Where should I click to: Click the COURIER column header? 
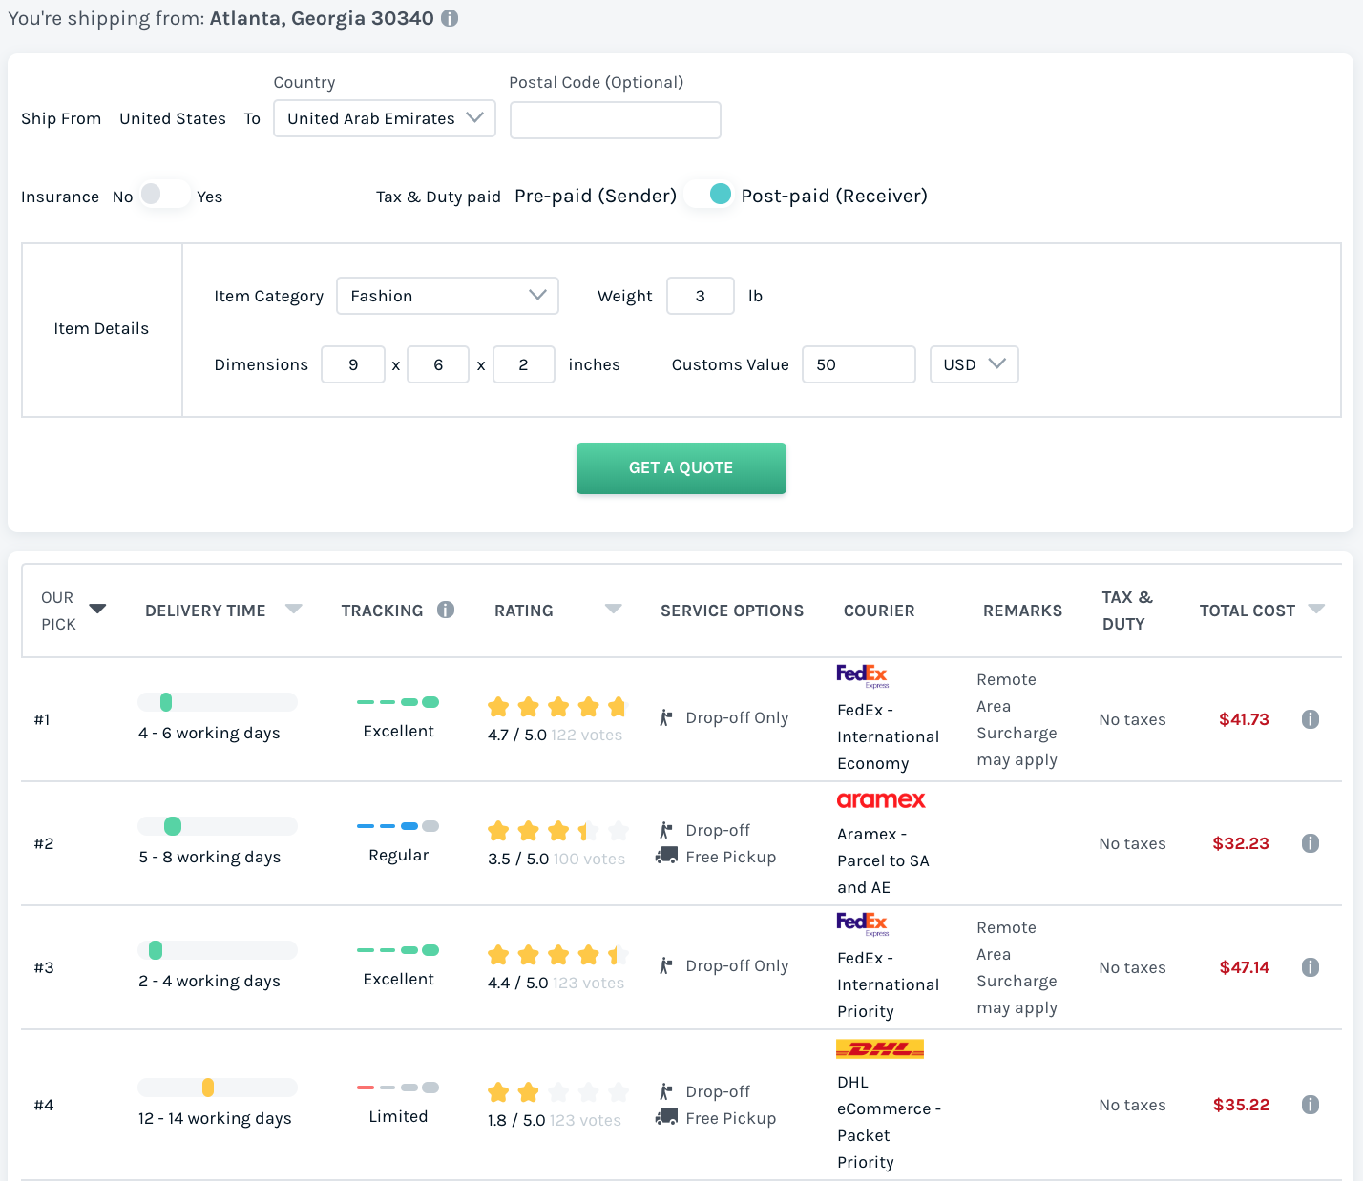pos(879,611)
